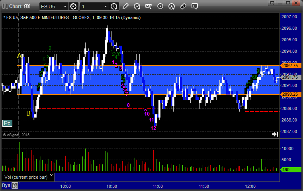
Task: Click the 2090.25 orange price label
Action: click(x=290, y=94)
